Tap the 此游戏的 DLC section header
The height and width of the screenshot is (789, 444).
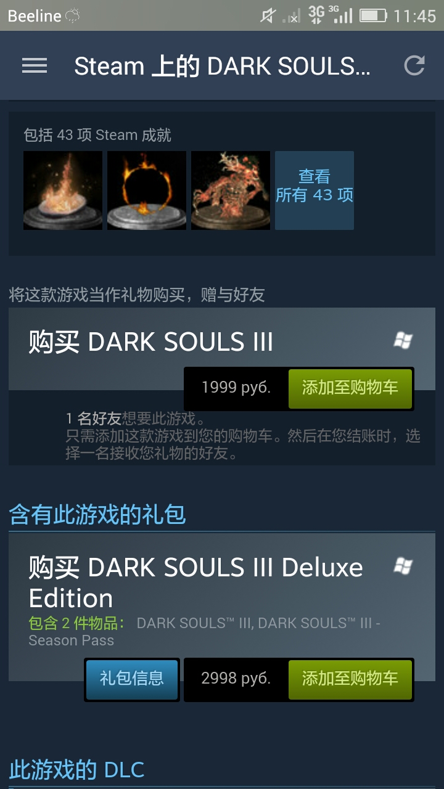tap(77, 770)
